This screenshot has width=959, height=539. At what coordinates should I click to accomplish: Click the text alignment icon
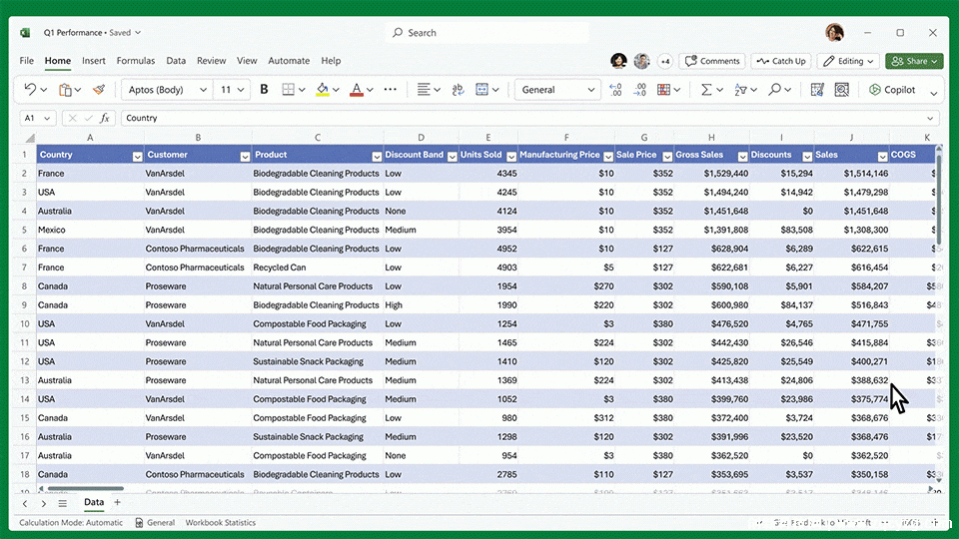[x=424, y=89]
